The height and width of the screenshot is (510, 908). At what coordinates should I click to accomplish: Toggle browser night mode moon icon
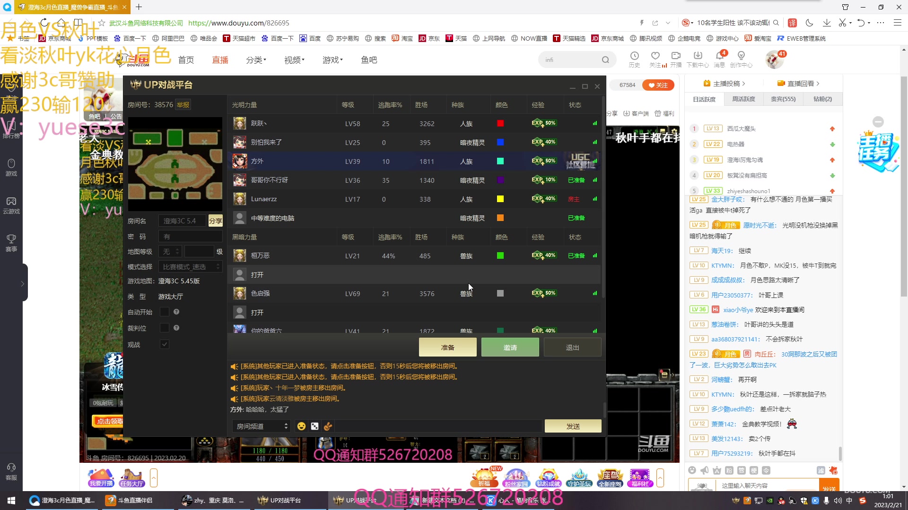[809, 23]
